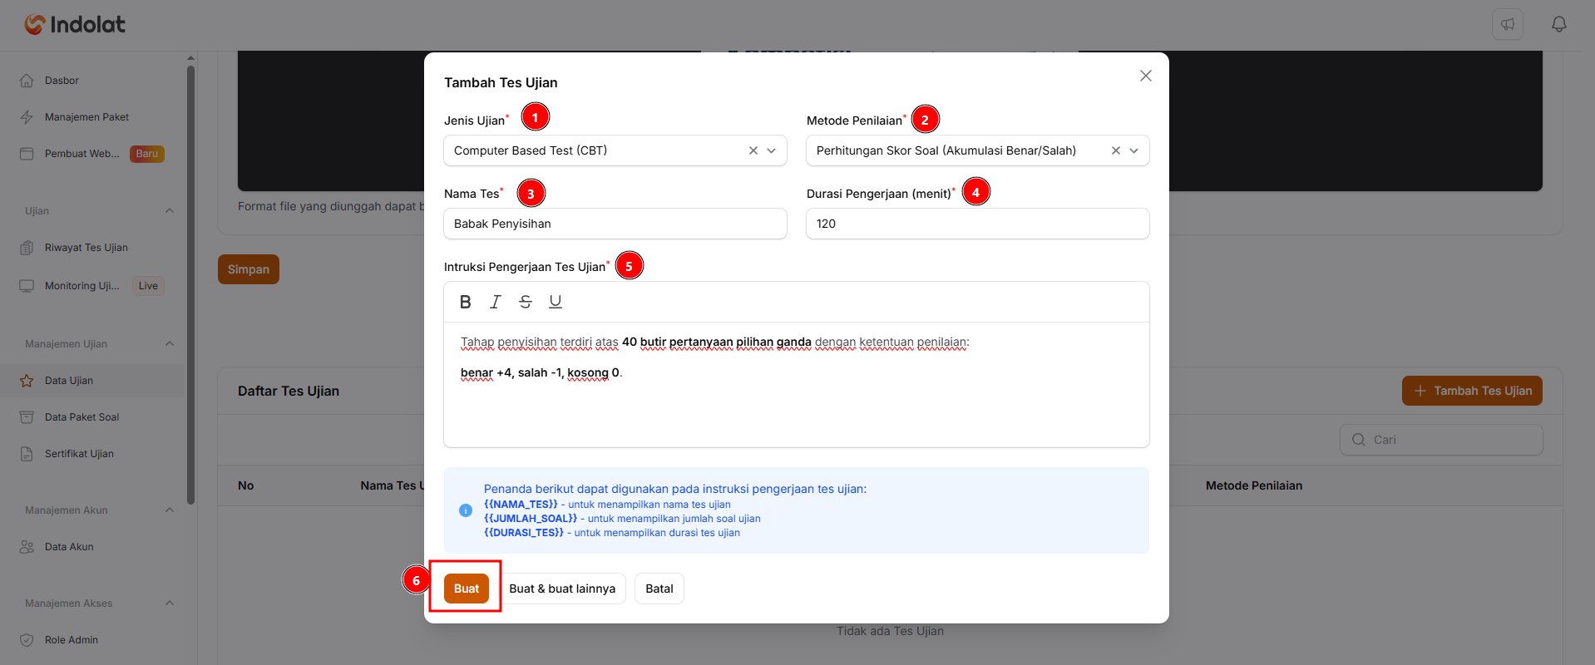1595x665 pixels.
Task: Toggle bold in instruction editor
Action: click(x=466, y=302)
